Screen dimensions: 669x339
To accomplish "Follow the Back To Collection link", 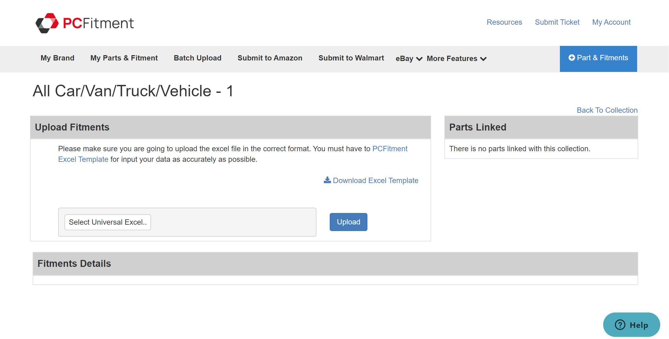I will pyautogui.click(x=607, y=110).
